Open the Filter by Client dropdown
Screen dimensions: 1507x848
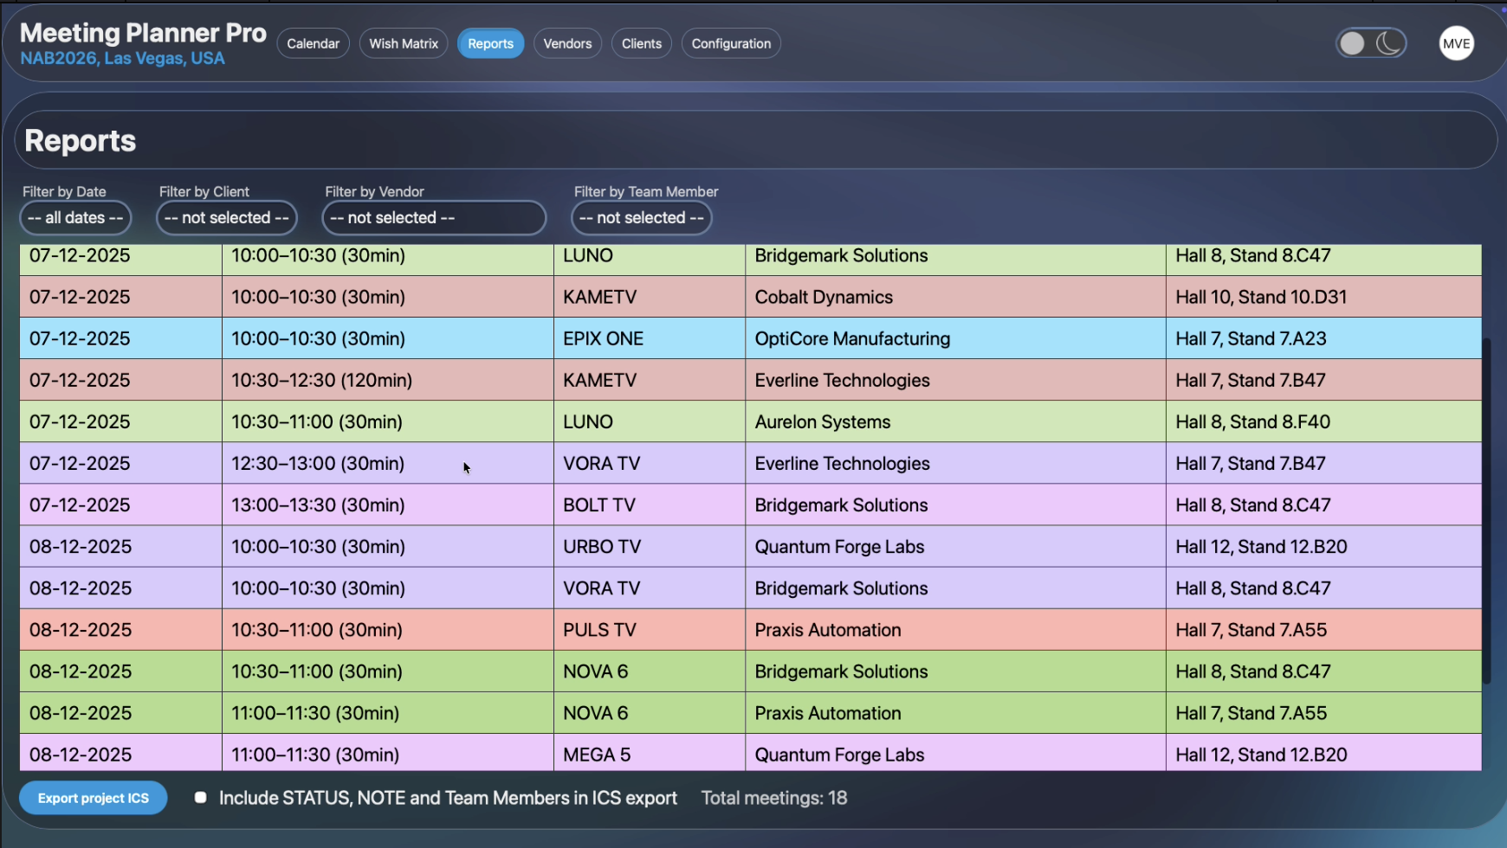tap(227, 218)
